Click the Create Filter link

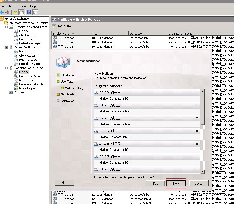[64, 26]
